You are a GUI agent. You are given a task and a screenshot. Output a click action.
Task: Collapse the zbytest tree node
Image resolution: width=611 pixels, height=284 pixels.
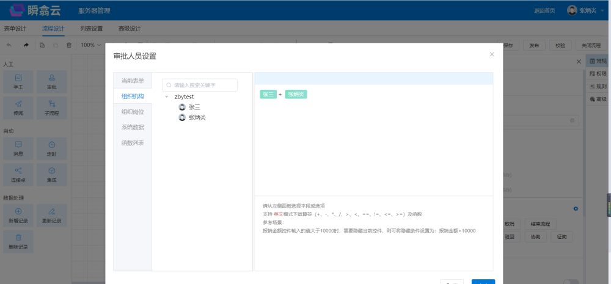[167, 96]
